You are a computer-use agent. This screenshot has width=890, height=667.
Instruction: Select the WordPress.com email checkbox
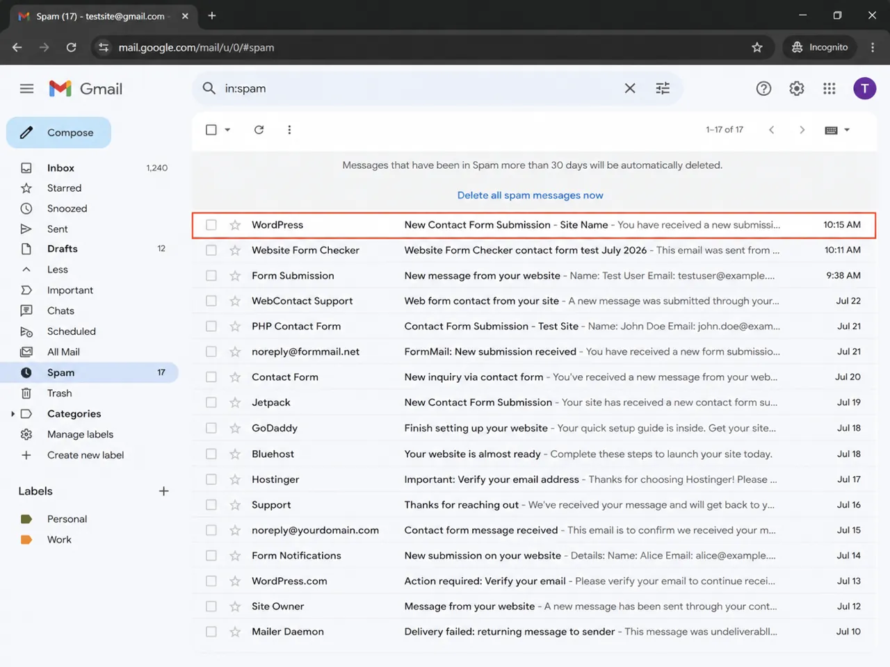point(211,581)
